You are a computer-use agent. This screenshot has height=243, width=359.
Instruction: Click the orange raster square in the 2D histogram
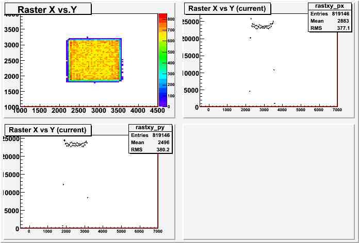94,60
